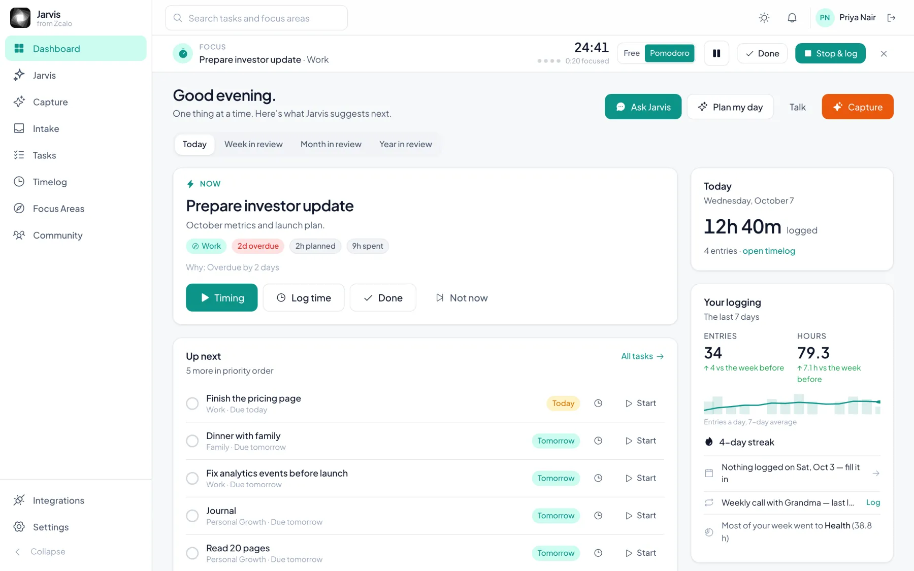
Task: Click the Ask Jarvis button
Action: pos(643,107)
